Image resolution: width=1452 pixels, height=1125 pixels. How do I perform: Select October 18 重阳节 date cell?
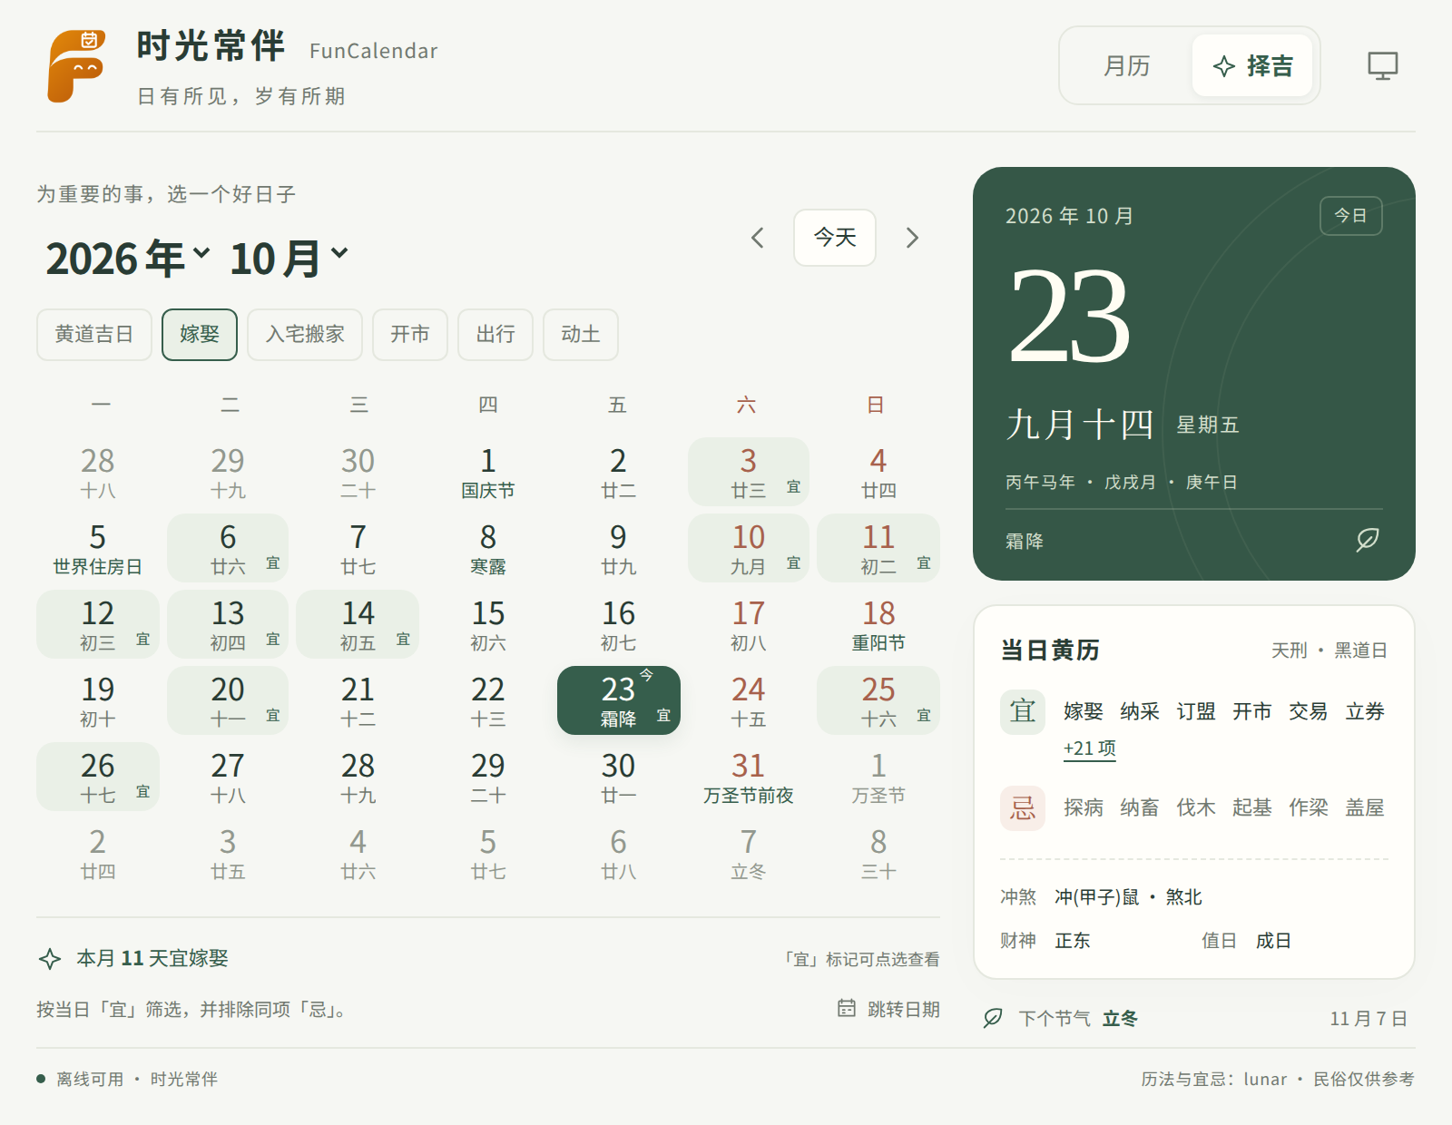(x=878, y=624)
